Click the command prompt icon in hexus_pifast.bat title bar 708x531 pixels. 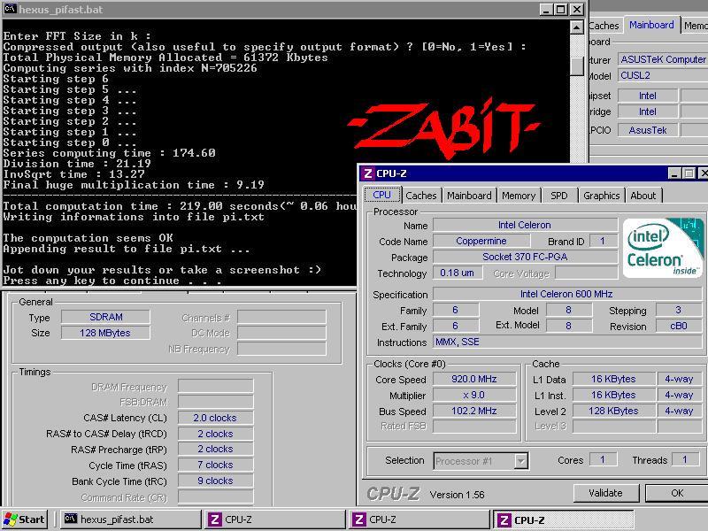coord(10,9)
